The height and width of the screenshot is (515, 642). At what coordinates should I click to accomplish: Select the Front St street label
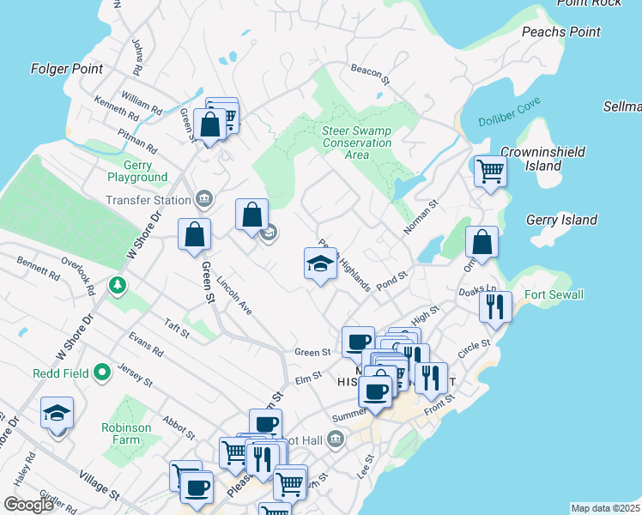(x=439, y=405)
